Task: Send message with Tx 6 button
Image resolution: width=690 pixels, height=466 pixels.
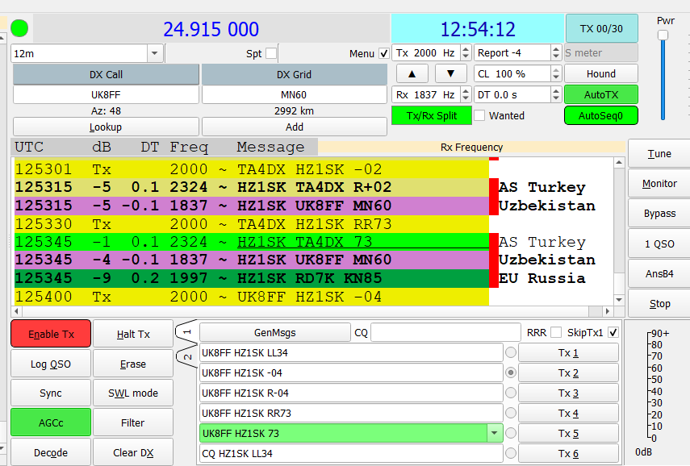Action: pyautogui.click(x=568, y=453)
